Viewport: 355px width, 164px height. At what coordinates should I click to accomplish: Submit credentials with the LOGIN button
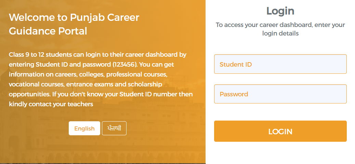click(280, 131)
